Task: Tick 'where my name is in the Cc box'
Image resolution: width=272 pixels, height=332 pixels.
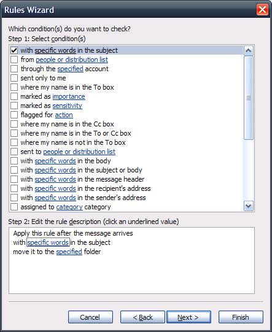Action: click(14, 124)
